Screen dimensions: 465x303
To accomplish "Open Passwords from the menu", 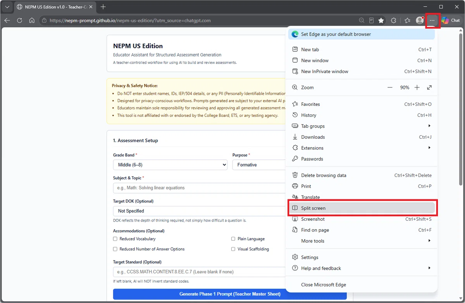I will click(x=361, y=158).
